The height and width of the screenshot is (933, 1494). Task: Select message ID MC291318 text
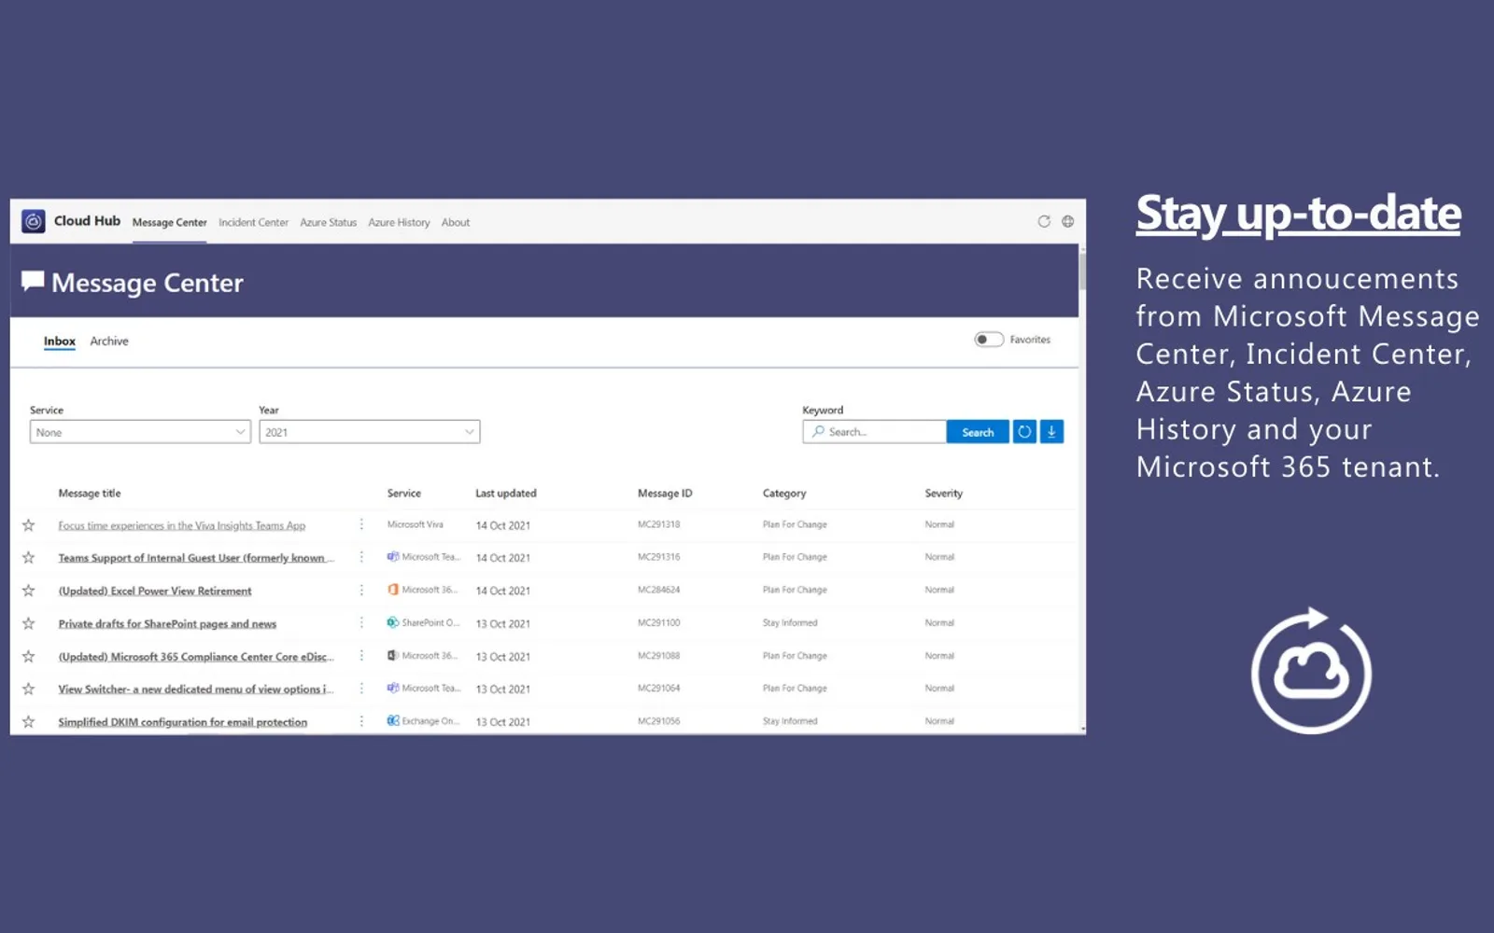(659, 524)
